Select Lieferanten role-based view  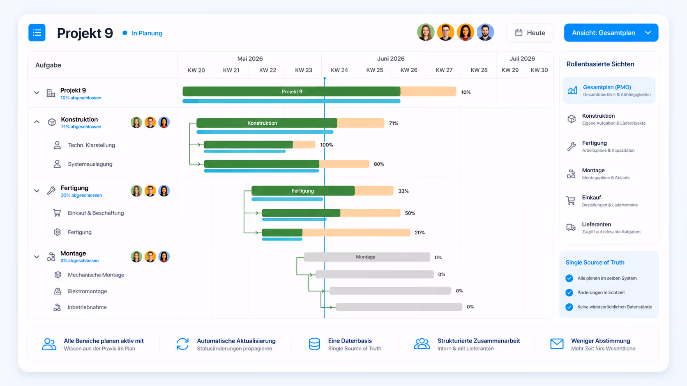click(x=609, y=228)
